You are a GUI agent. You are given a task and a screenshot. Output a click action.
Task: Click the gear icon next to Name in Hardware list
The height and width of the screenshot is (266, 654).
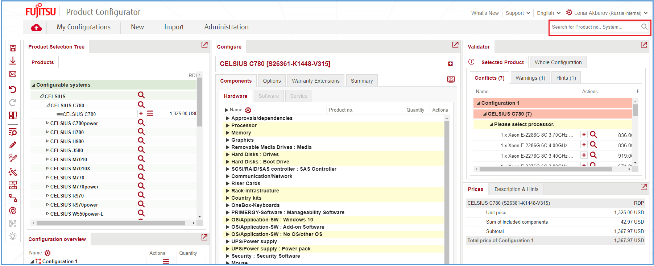tap(248, 110)
